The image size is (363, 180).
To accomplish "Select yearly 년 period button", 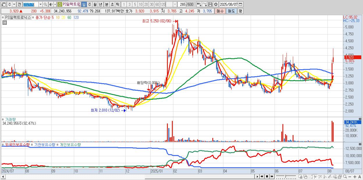I will point(100,4).
